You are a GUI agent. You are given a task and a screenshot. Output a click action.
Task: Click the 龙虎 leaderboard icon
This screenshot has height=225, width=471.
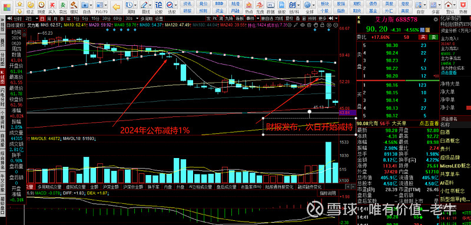pos(260,7)
